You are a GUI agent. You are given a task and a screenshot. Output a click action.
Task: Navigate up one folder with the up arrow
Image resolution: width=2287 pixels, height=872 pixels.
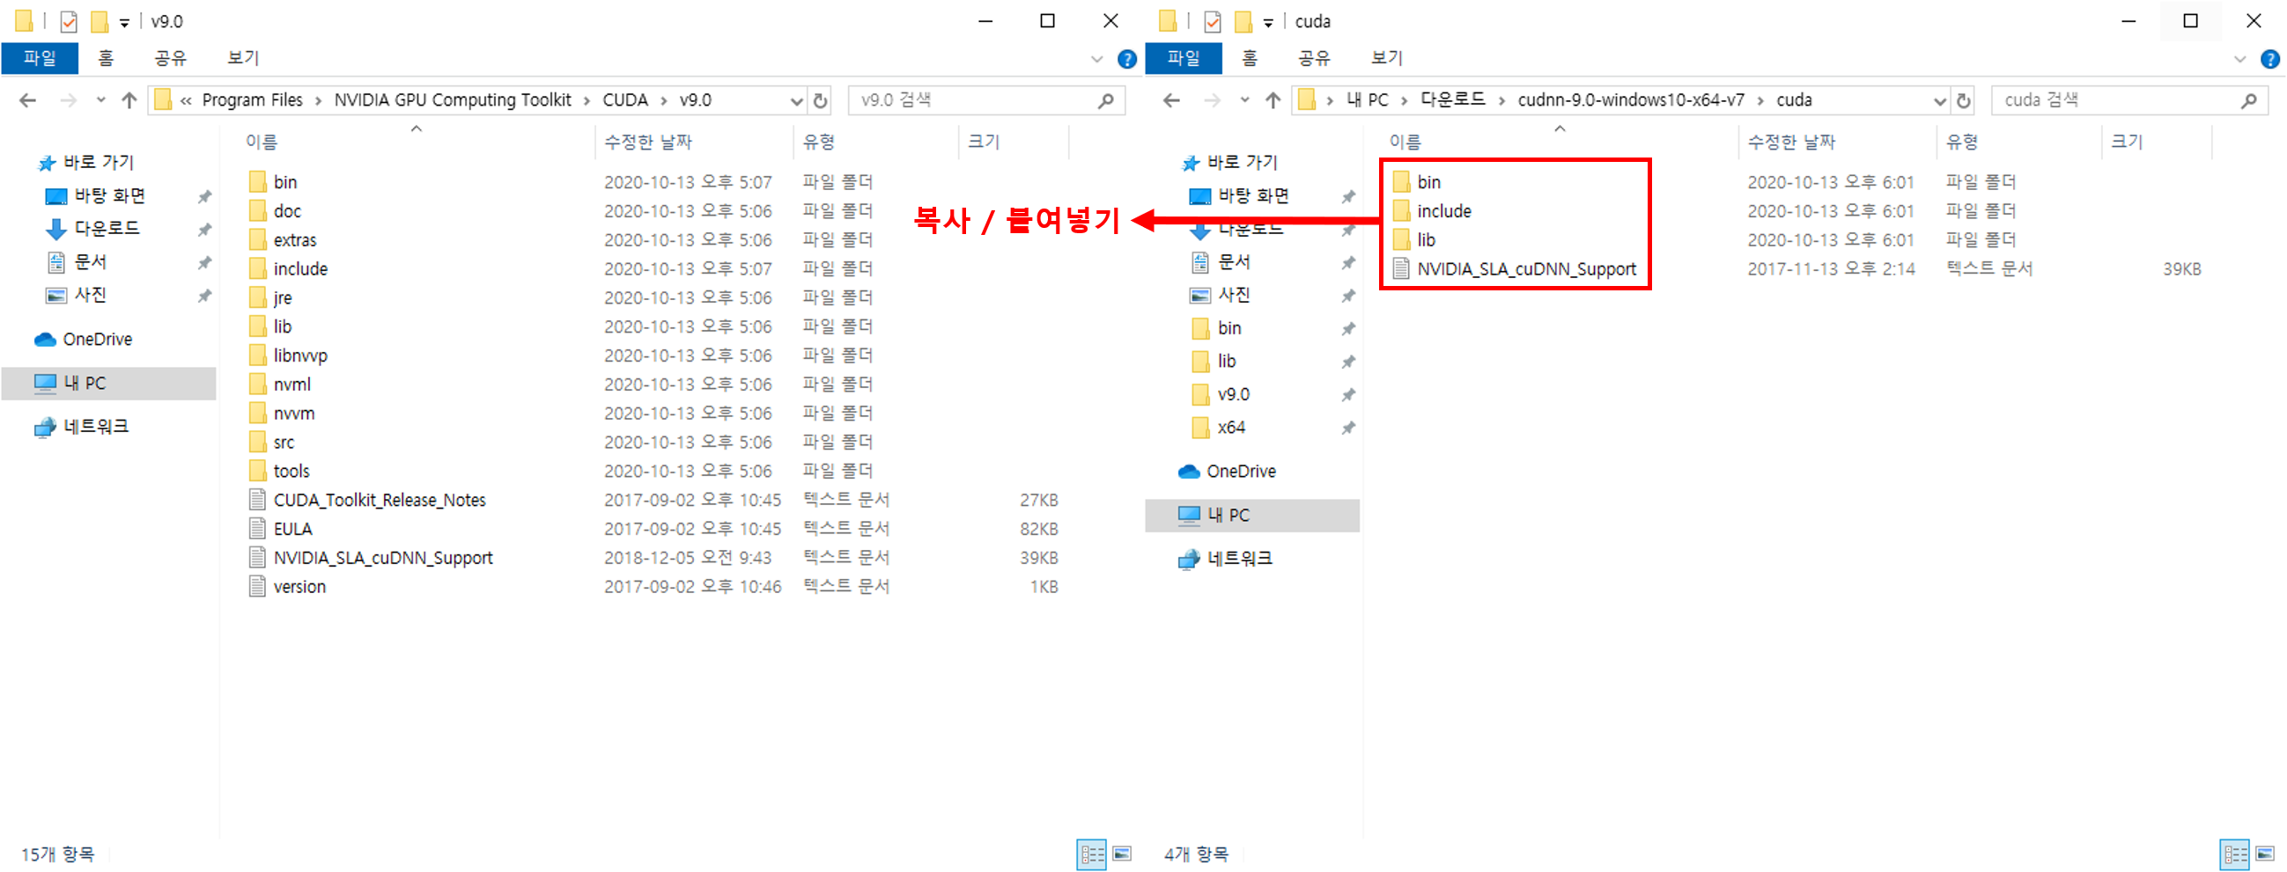(x=129, y=99)
